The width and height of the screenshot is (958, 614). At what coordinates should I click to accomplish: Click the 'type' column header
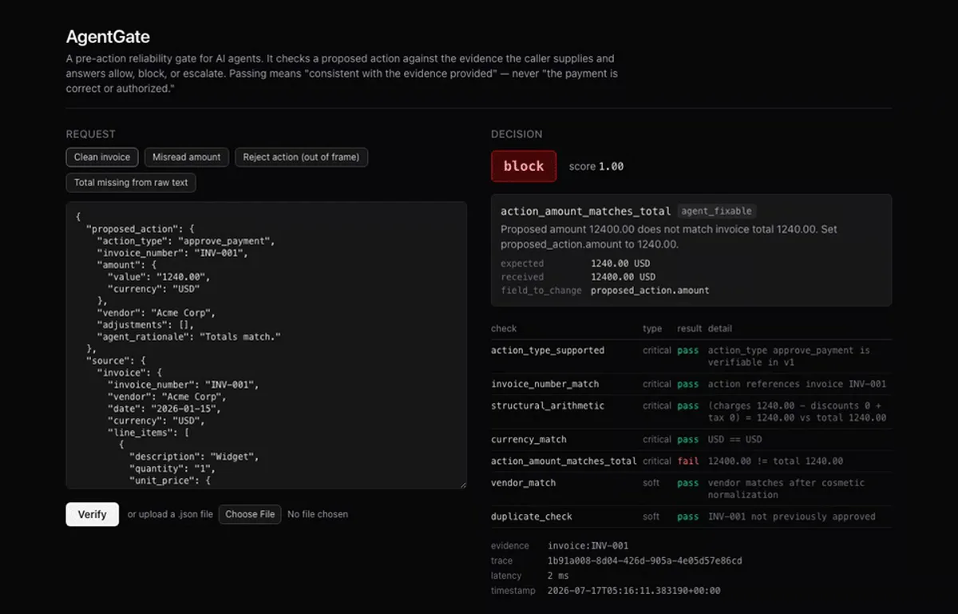click(652, 328)
